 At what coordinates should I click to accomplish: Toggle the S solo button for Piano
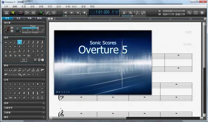12,31
